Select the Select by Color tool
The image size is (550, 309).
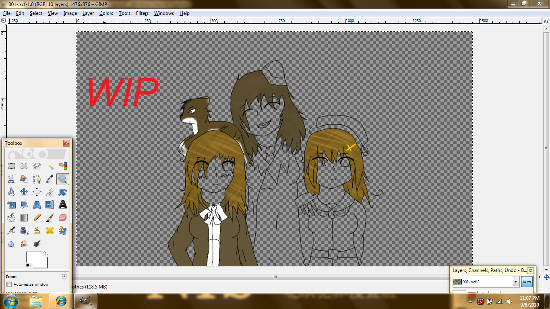(x=63, y=166)
